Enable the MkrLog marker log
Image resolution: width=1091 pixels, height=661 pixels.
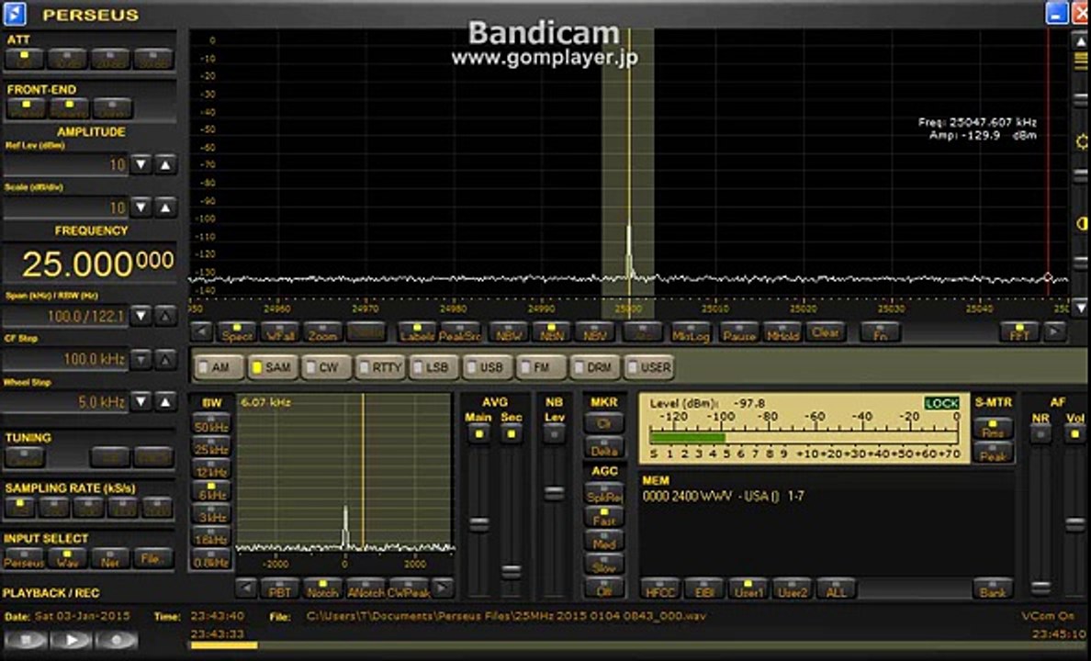(691, 332)
